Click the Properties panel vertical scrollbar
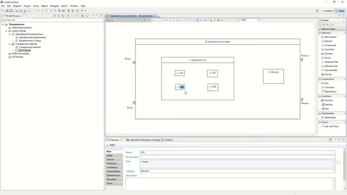The width and height of the screenshot is (347, 195). pyautogui.click(x=344, y=169)
